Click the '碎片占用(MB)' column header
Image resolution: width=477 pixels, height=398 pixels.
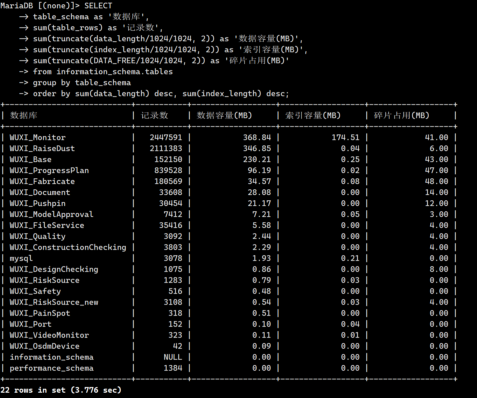(x=402, y=115)
